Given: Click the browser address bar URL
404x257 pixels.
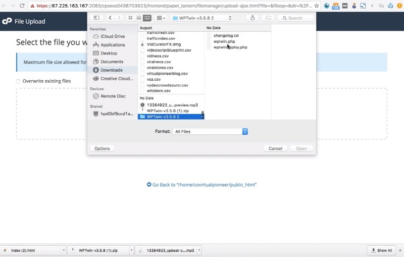Looking at the screenshot, I should coord(174,6).
